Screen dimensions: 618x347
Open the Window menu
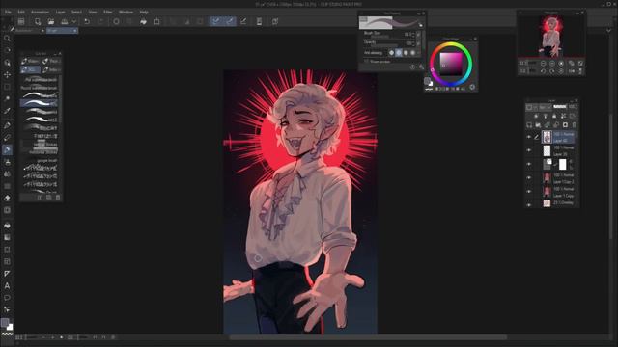pos(126,13)
